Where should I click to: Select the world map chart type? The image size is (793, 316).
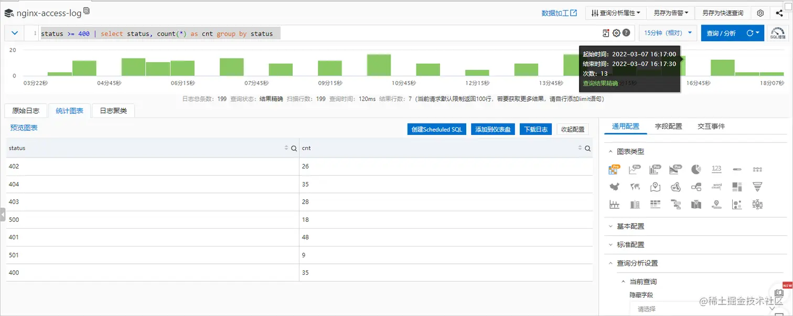pyautogui.click(x=635, y=187)
